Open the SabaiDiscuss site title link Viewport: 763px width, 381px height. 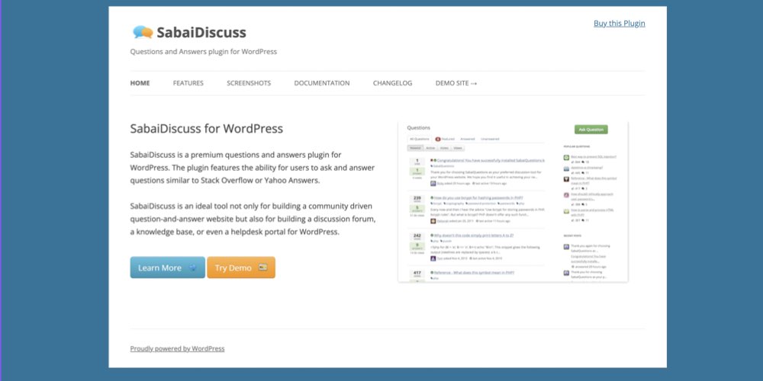[201, 33]
